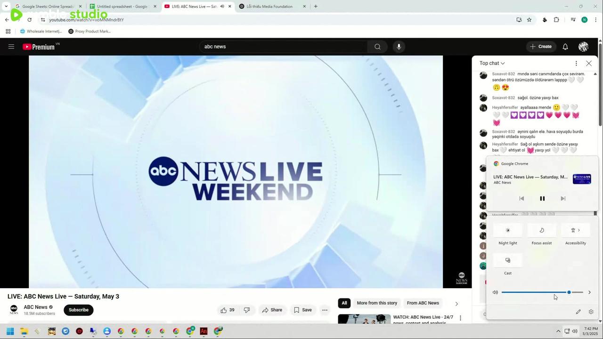
Task: Save video to a playlist
Action: 302,310
